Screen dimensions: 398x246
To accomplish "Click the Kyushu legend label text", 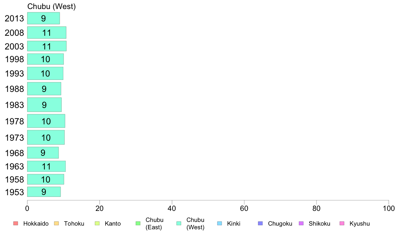I will pyautogui.click(x=360, y=224).
